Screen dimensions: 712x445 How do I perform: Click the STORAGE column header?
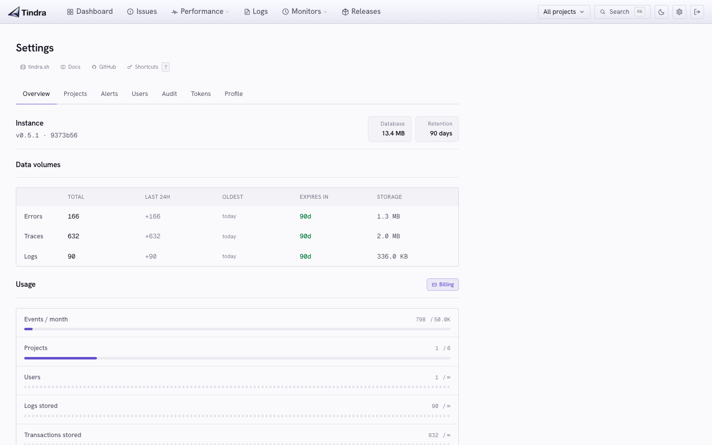click(390, 197)
